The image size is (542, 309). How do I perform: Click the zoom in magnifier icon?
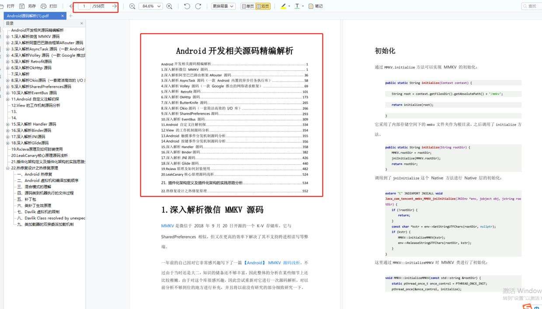tap(169, 6)
